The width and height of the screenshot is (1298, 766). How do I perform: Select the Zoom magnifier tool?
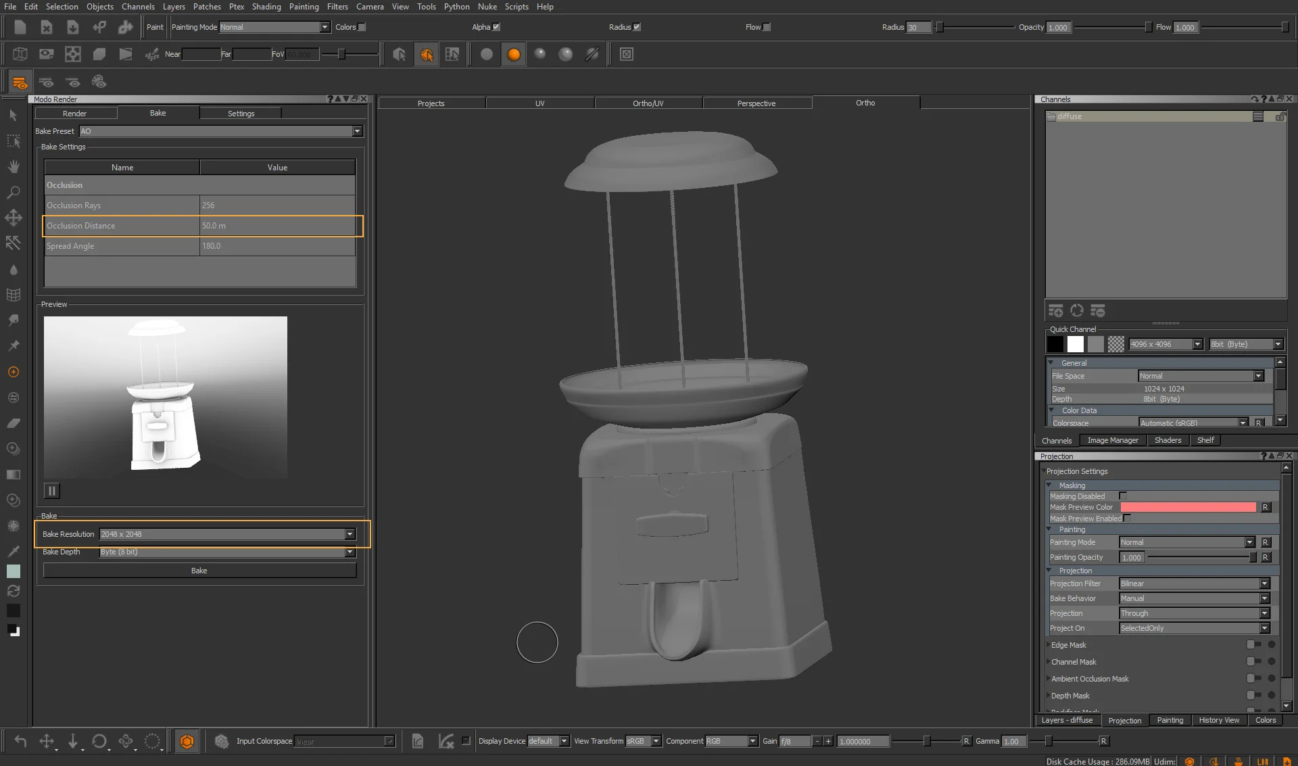click(13, 193)
